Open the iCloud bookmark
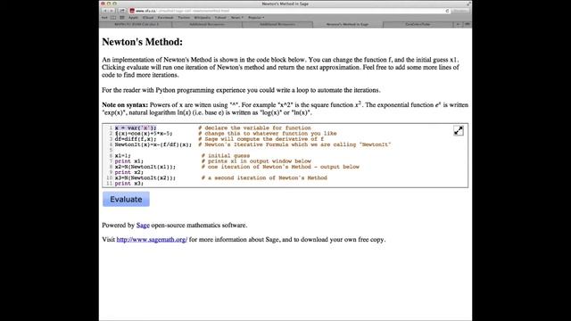The width and height of the screenshot is (571, 321). tap(148, 18)
